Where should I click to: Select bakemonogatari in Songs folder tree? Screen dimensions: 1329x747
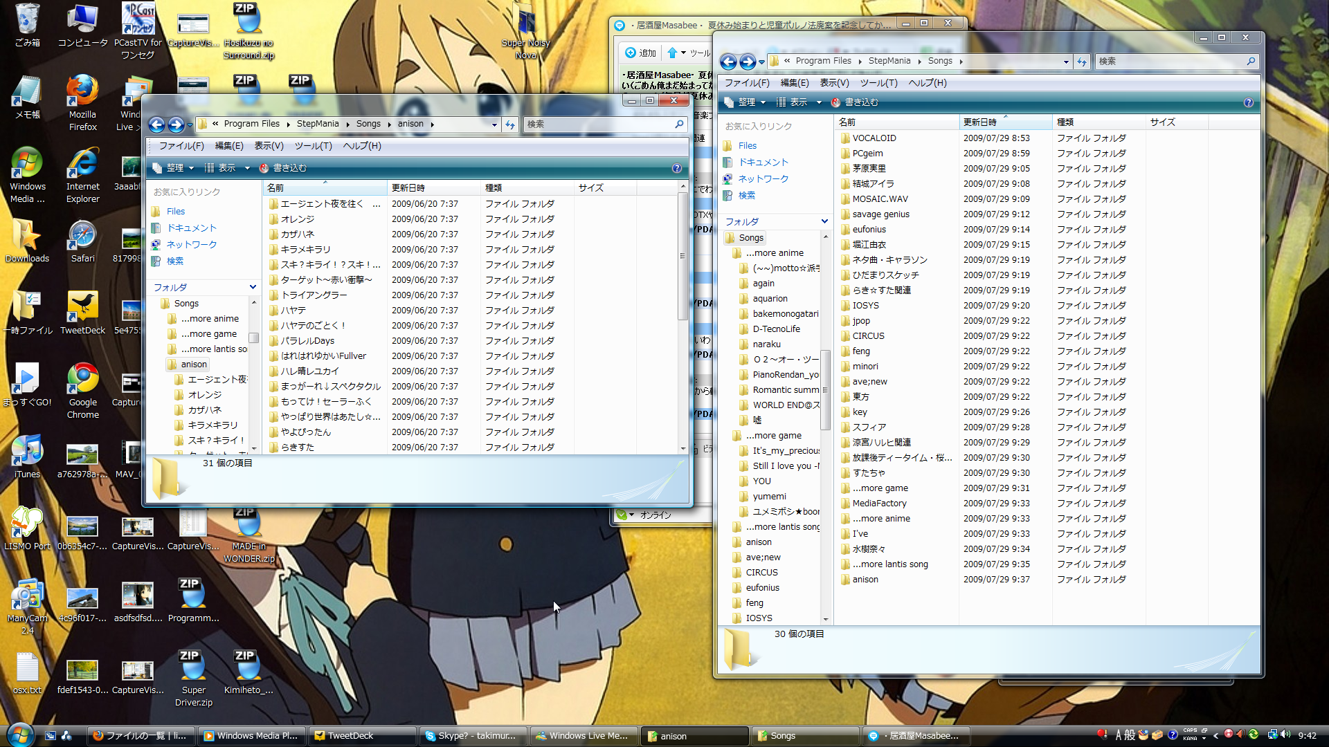[786, 314]
